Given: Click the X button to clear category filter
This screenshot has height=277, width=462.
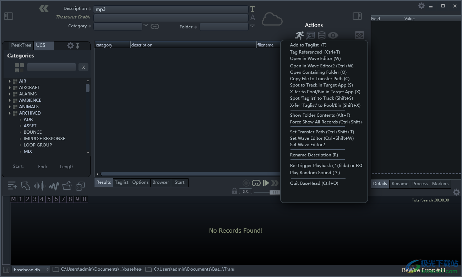Looking at the screenshot, I should 83,67.
